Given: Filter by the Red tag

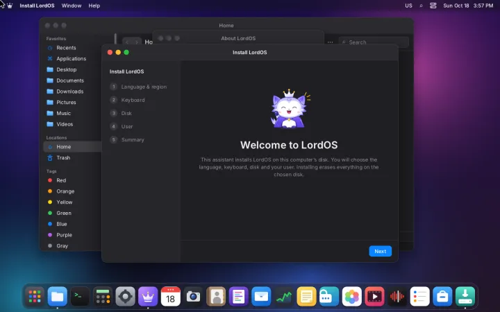Looking at the screenshot, I should [x=72, y=180].
